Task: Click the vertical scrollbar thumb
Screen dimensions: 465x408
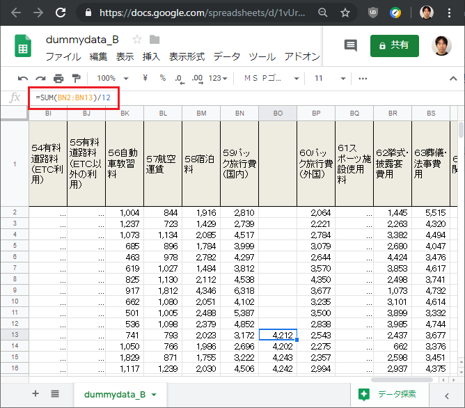Action: click(461, 130)
